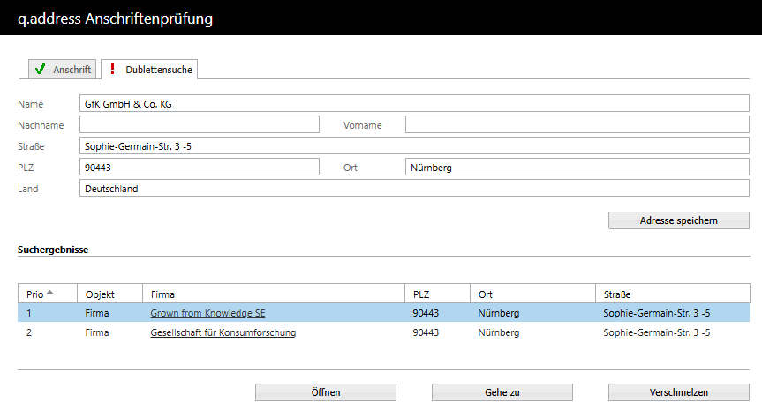Click the Land field showing Deutschland
The image size is (762, 410).
coord(413,189)
